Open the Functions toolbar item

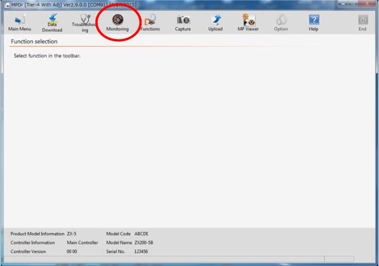pyautogui.click(x=150, y=22)
